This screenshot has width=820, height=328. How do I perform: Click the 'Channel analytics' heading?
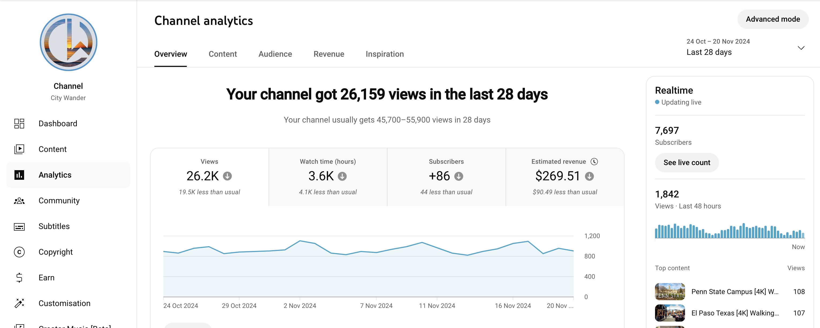pyautogui.click(x=204, y=21)
